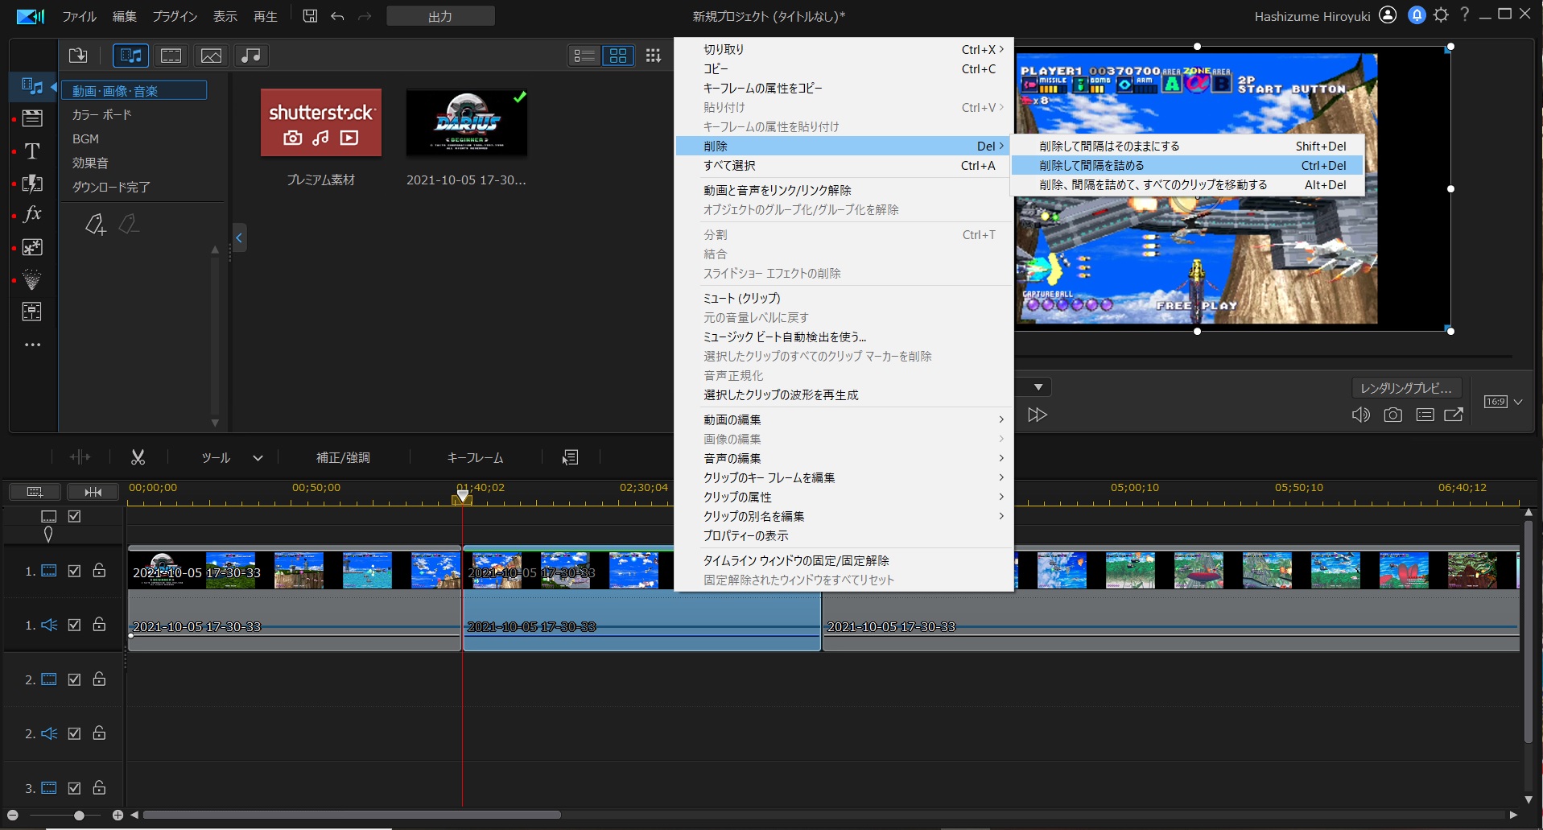Open the Title Room (T) icon

pos(32,151)
